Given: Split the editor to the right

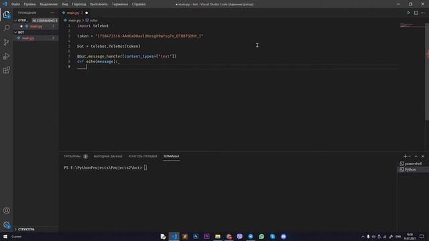Looking at the screenshot, I should (x=416, y=13).
